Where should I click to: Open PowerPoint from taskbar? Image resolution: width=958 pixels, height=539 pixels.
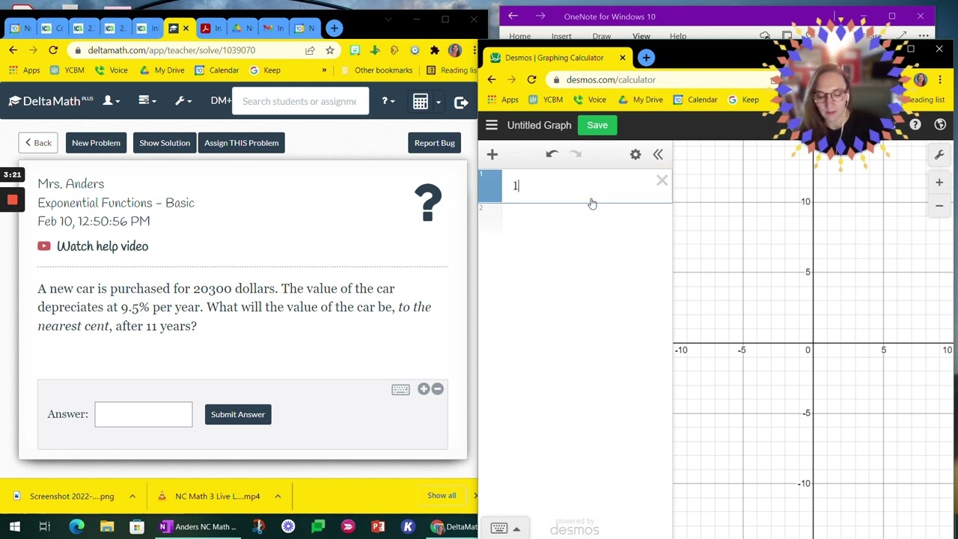tap(378, 526)
